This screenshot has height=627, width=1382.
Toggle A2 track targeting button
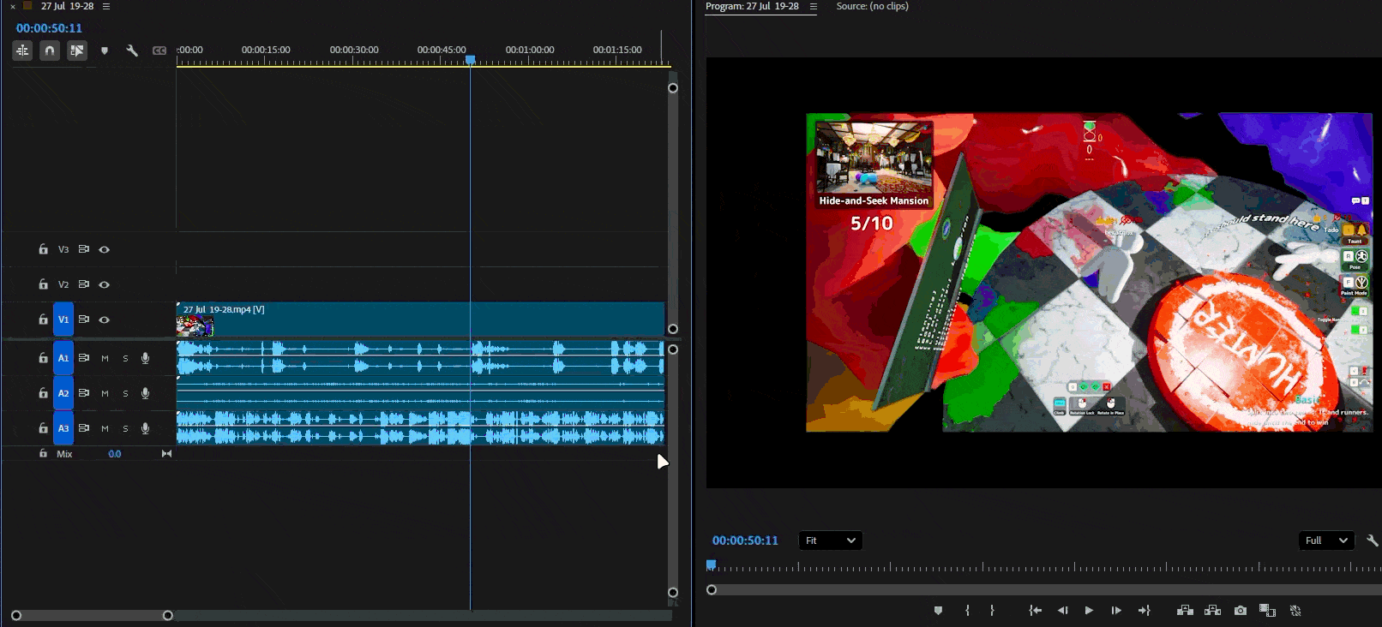pyautogui.click(x=63, y=393)
